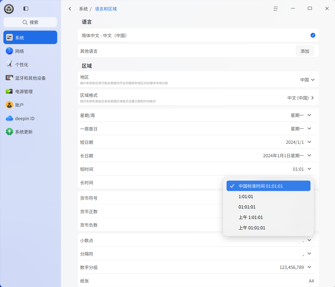
Task: Click the 网络 globe icon
Action: [x=9, y=51]
